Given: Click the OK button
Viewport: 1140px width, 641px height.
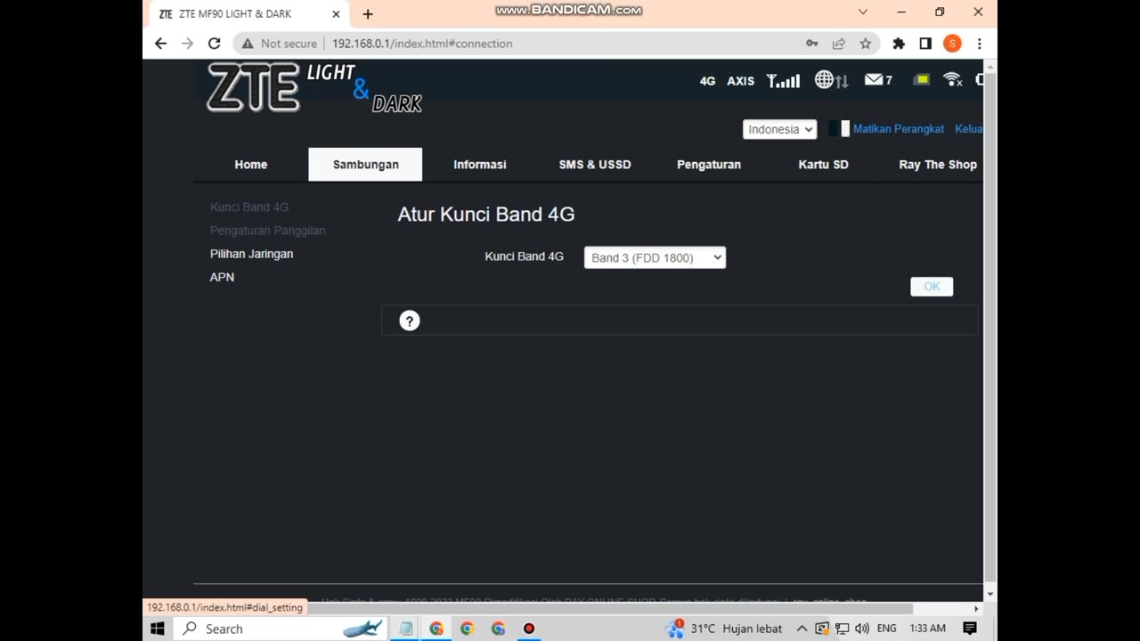Looking at the screenshot, I should [x=932, y=286].
